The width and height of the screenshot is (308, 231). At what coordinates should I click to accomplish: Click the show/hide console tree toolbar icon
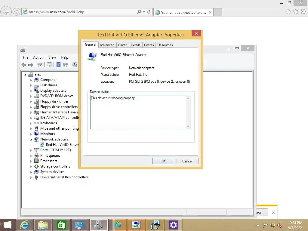coord(40,65)
